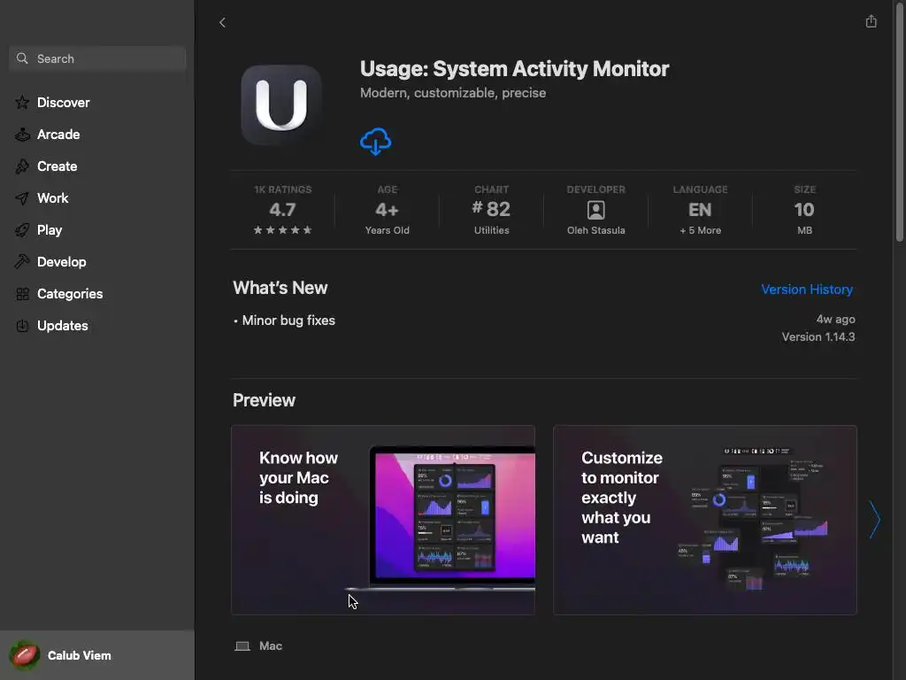Show next preview with right chevron
906x680 pixels.
(875, 519)
